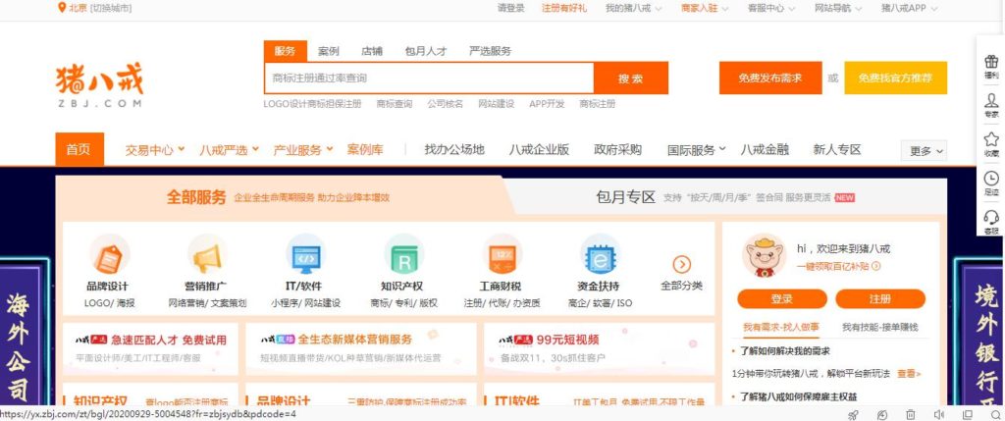Click the trash icon in browser status bar

[910, 414]
